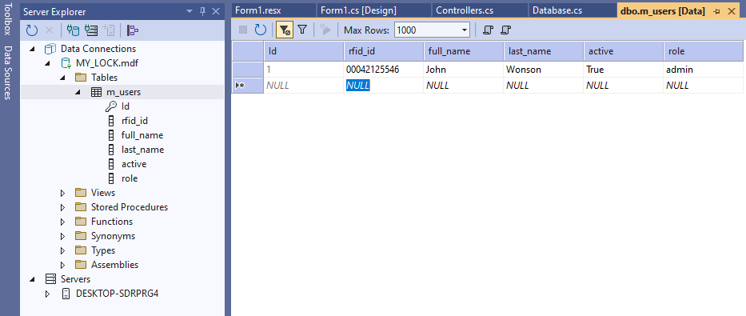The width and height of the screenshot is (746, 316).
Task: Click the Stop Refresh X icon in Server Explorer
Action: point(49,30)
